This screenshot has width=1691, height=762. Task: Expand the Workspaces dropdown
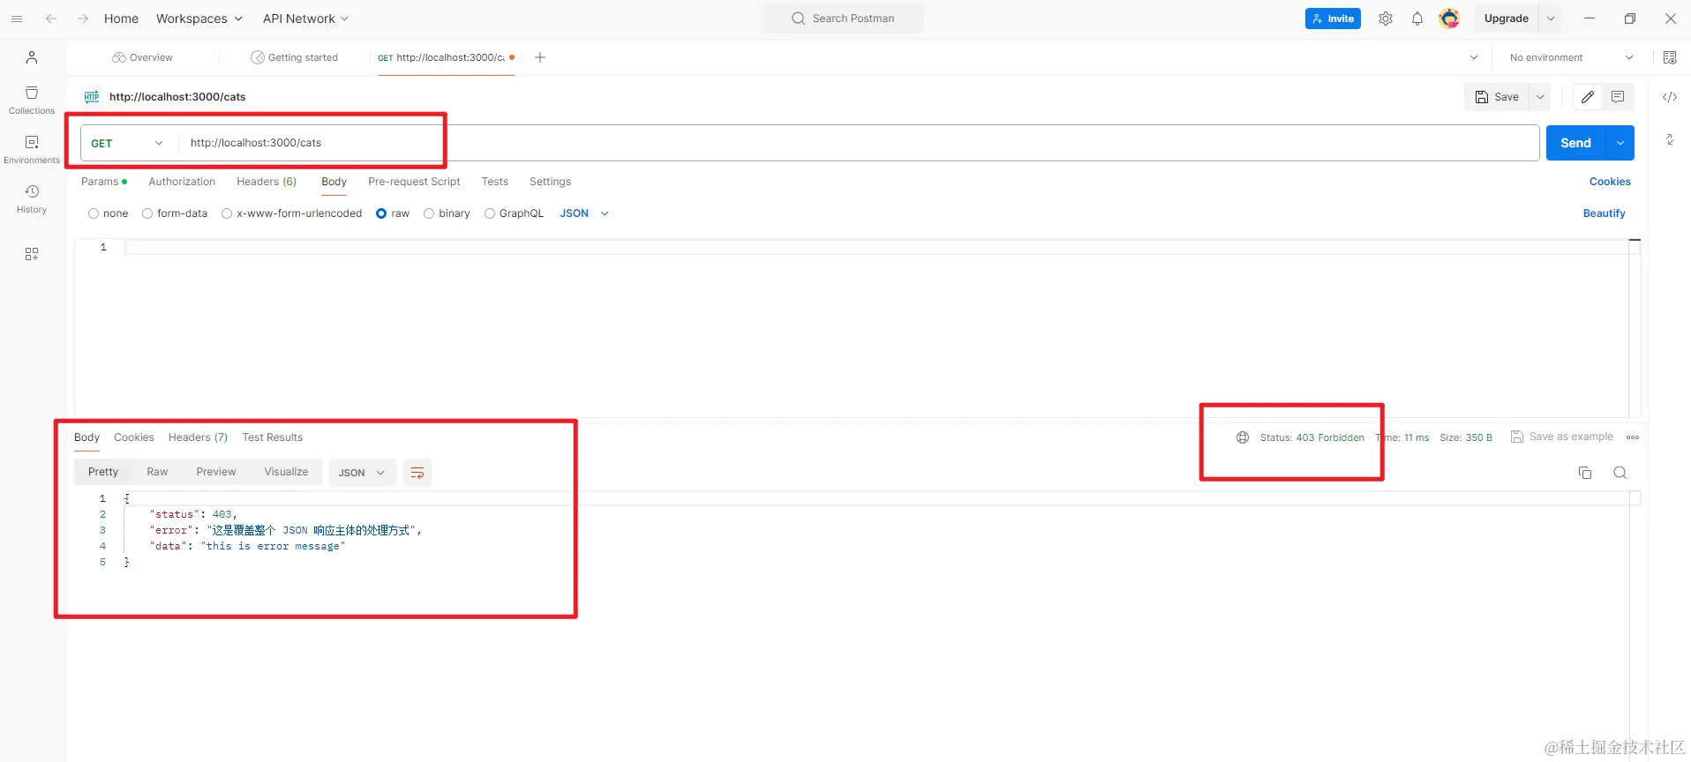199,19
